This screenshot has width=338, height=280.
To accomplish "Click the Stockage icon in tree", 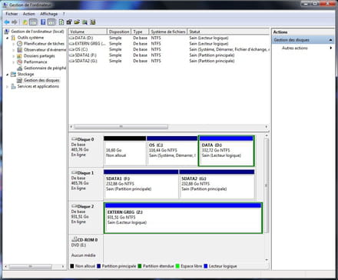I will pos(13,75).
